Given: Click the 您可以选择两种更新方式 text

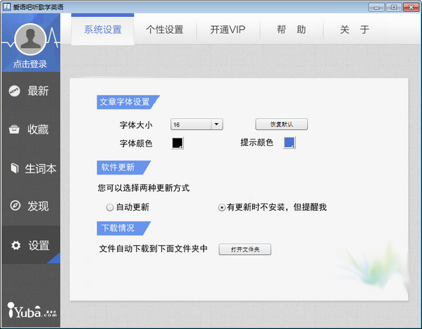Looking at the screenshot, I should 144,188.
